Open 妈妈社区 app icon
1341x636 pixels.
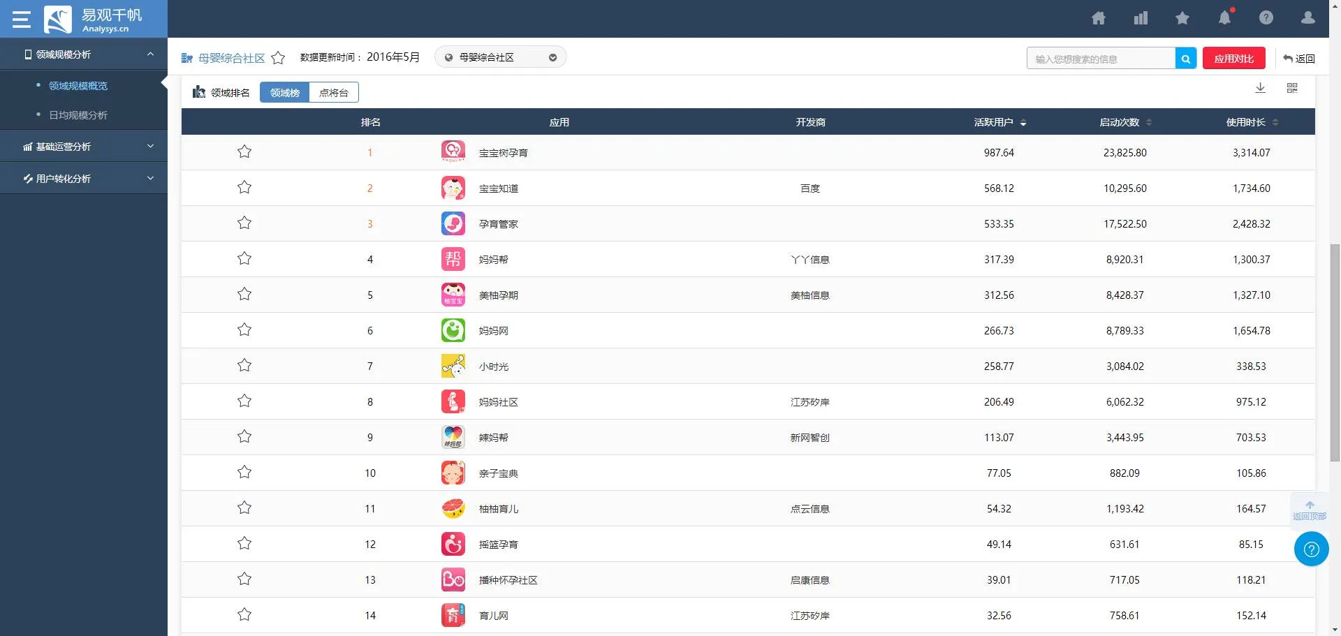(x=453, y=401)
